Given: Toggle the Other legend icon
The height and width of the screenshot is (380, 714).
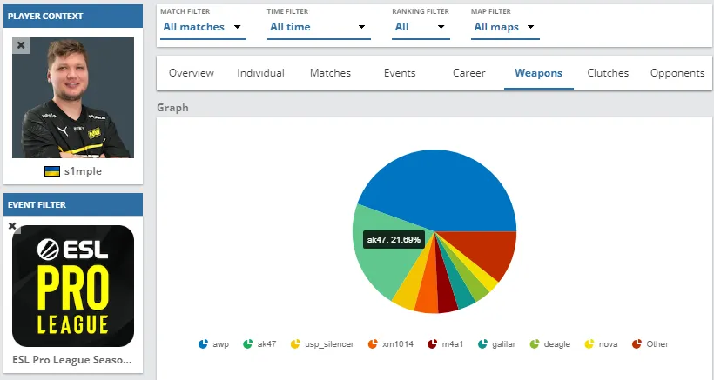Looking at the screenshot, I should pos(637,344).
